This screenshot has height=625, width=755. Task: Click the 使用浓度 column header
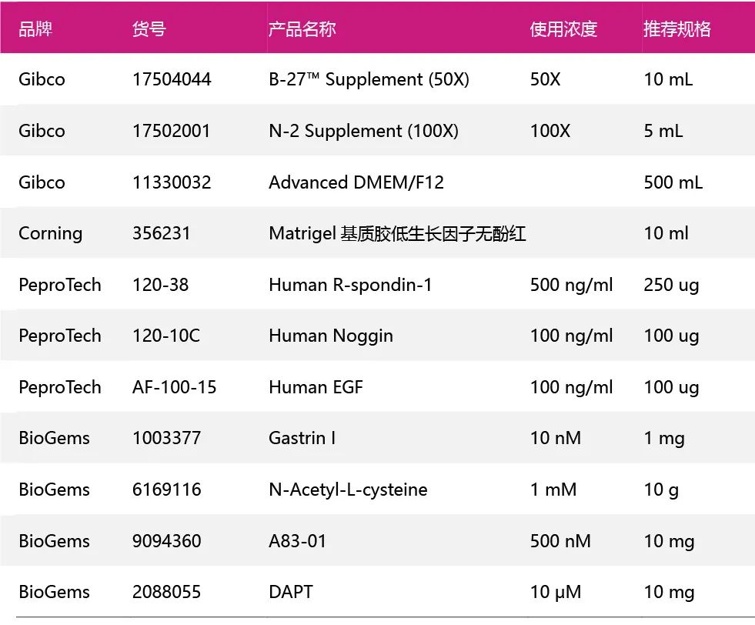pos(563,29)
